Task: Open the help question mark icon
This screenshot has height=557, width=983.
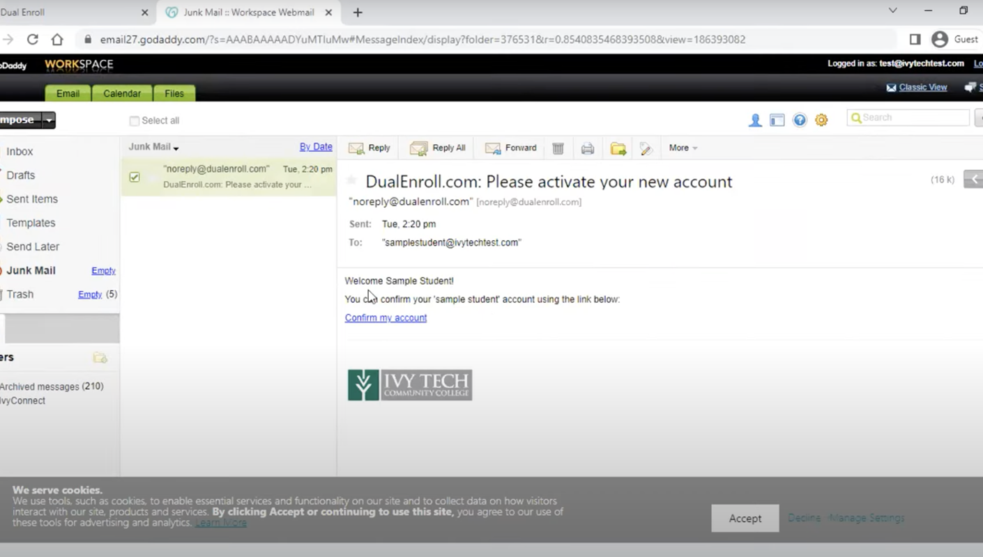Action: [x=800, y=120]
